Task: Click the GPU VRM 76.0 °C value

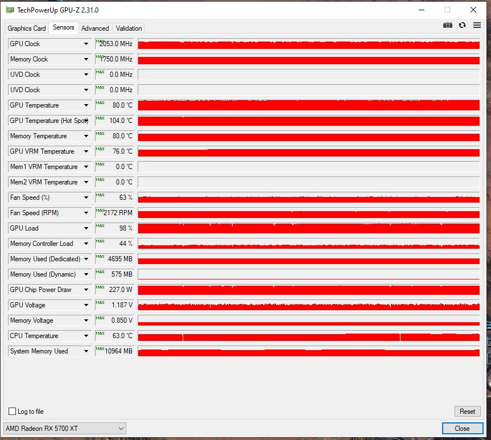Action: pos(114,151)
